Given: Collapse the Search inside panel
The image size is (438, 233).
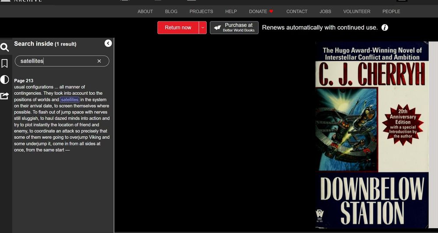Looking at the screenshot, I should click(x=108, y=43).
